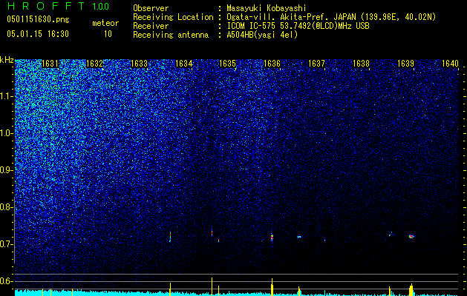
Task: Click the 1639 time marker
Action: tap(405, 64)
